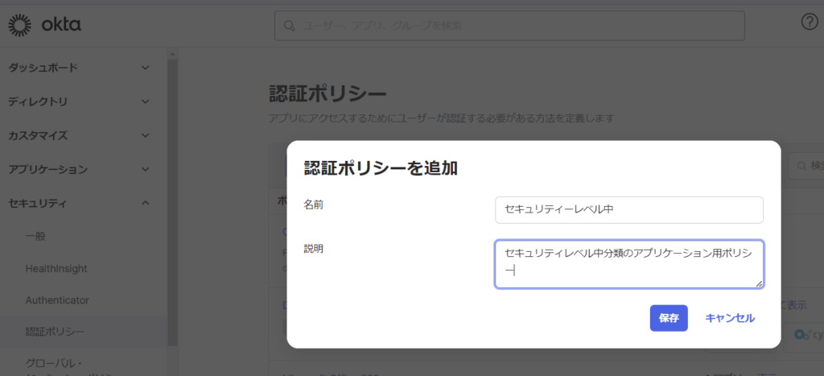Focus the user, app, group search field
This screenshot has height=376, width=824.
pos(509,26)
